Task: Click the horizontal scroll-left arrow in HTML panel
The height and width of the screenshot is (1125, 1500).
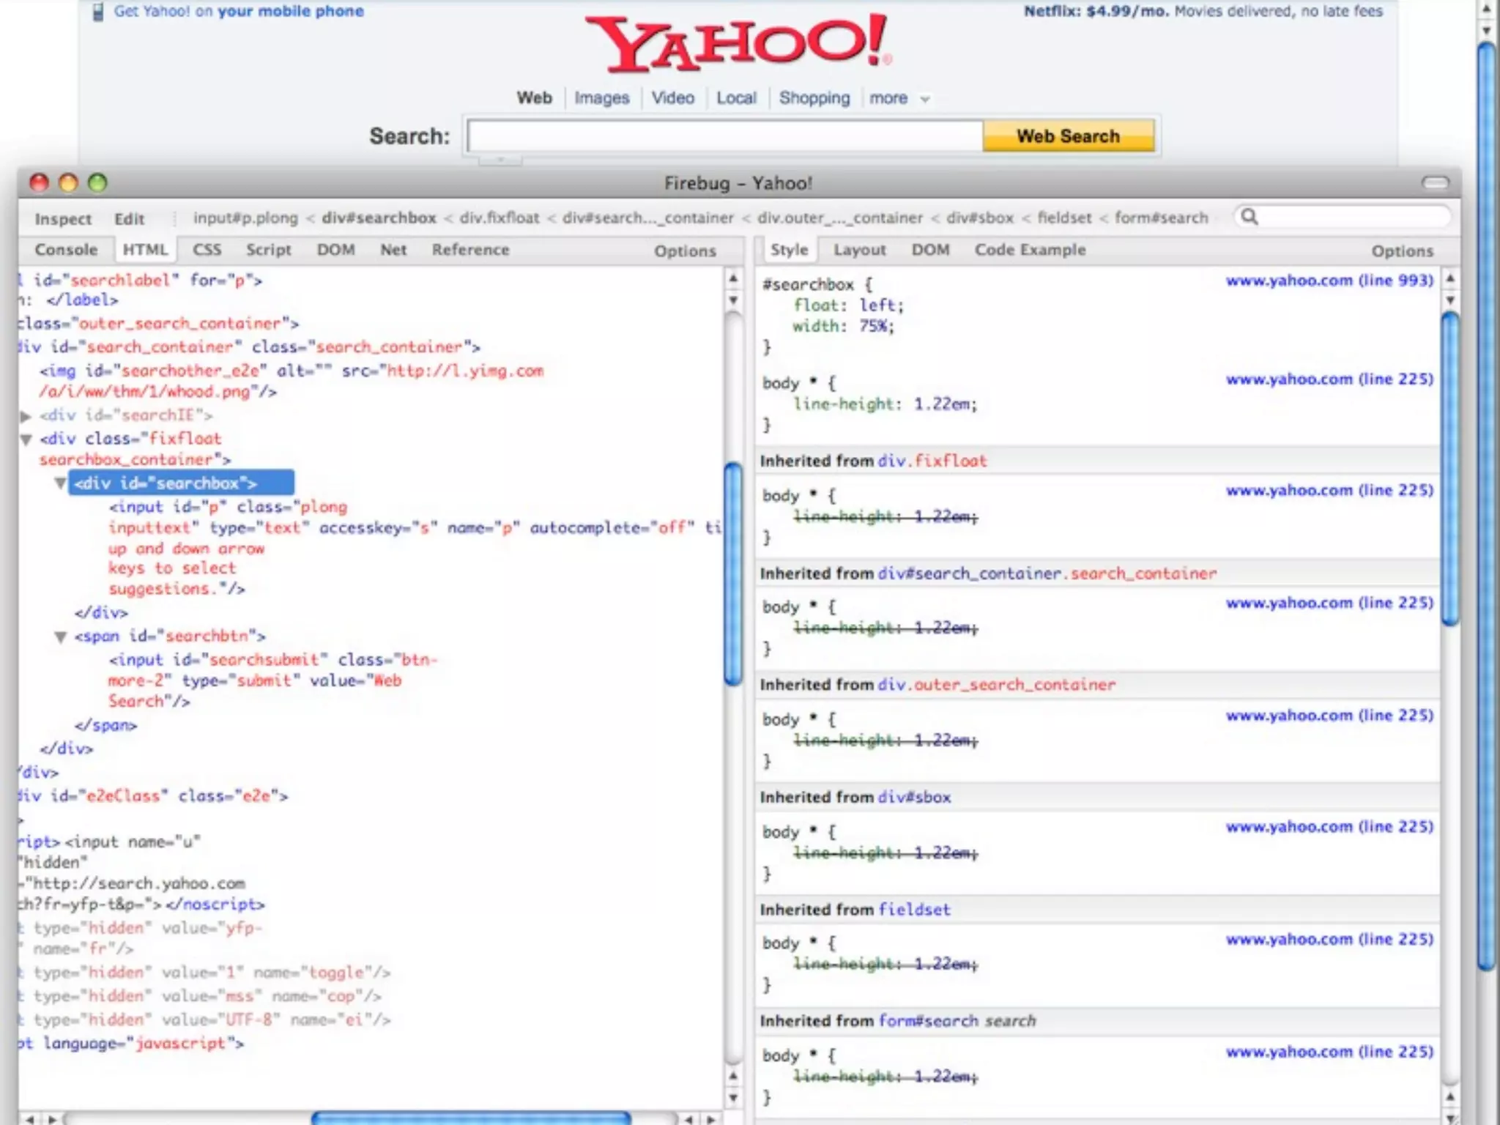Action: tap(30, 1119)
